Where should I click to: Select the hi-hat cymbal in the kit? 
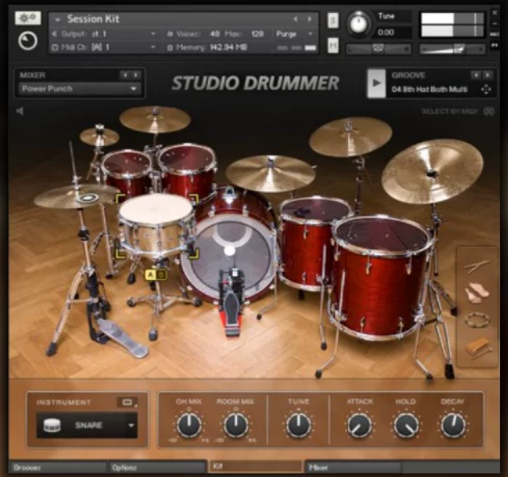[x=76, y=197]
